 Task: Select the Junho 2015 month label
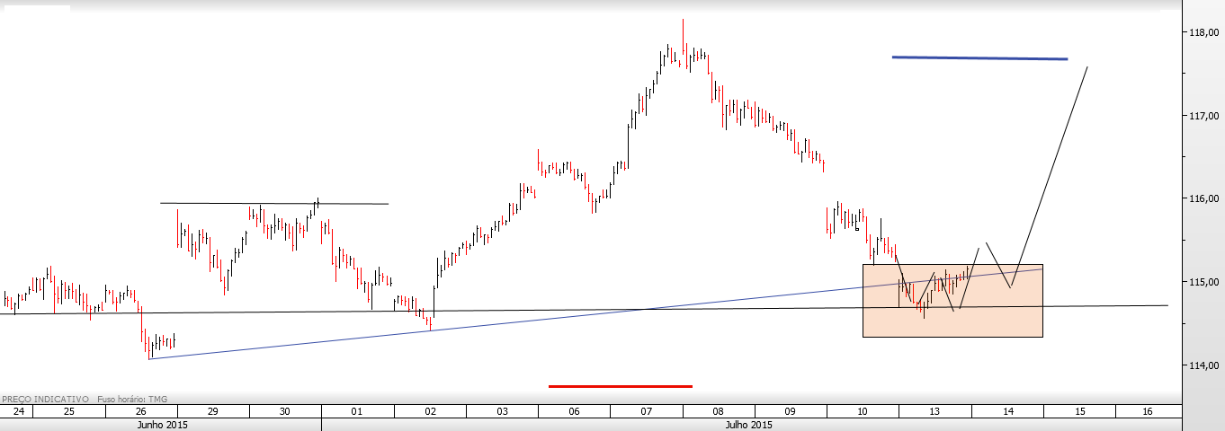(163, 424)
